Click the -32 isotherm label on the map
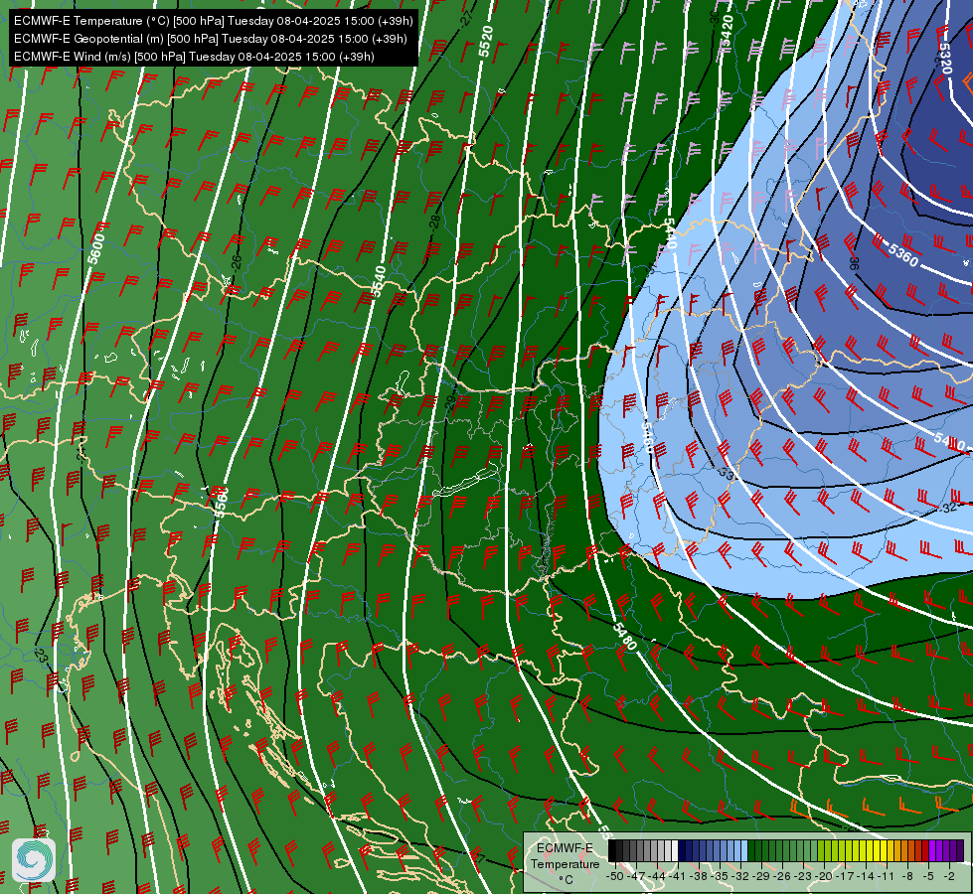The height and width of the screenshot is (894, 973). click(x=949, y=508)
